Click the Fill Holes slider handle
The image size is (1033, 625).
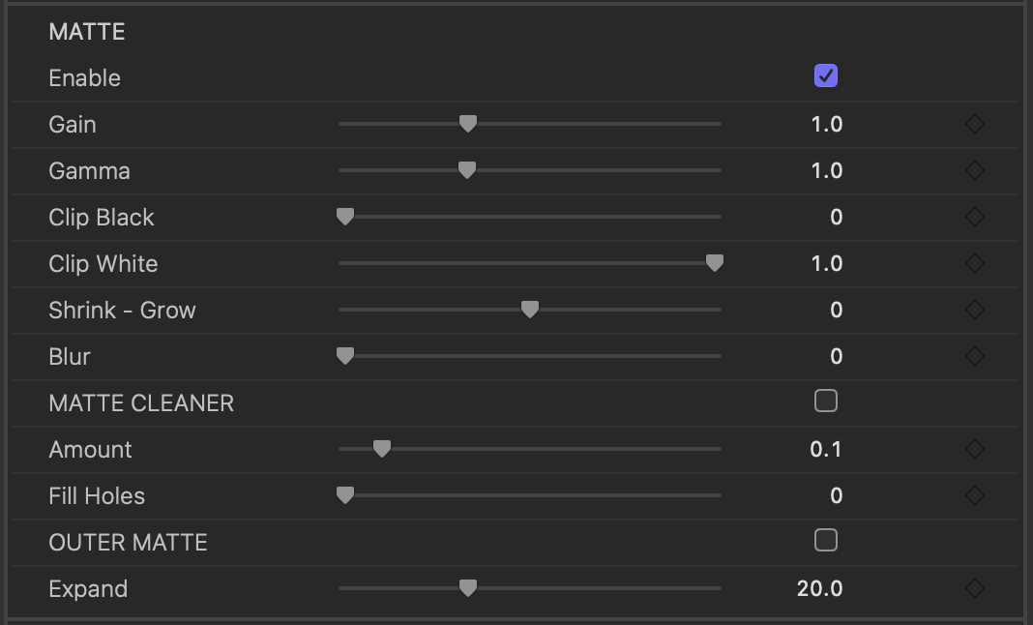(345, 495)
